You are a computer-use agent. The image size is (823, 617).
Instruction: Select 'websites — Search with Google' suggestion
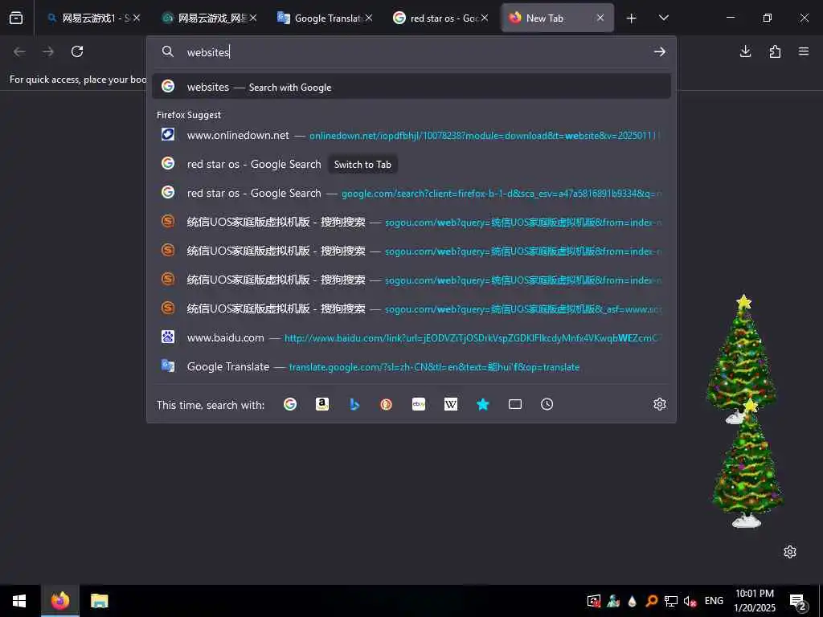tap(411, 87)
